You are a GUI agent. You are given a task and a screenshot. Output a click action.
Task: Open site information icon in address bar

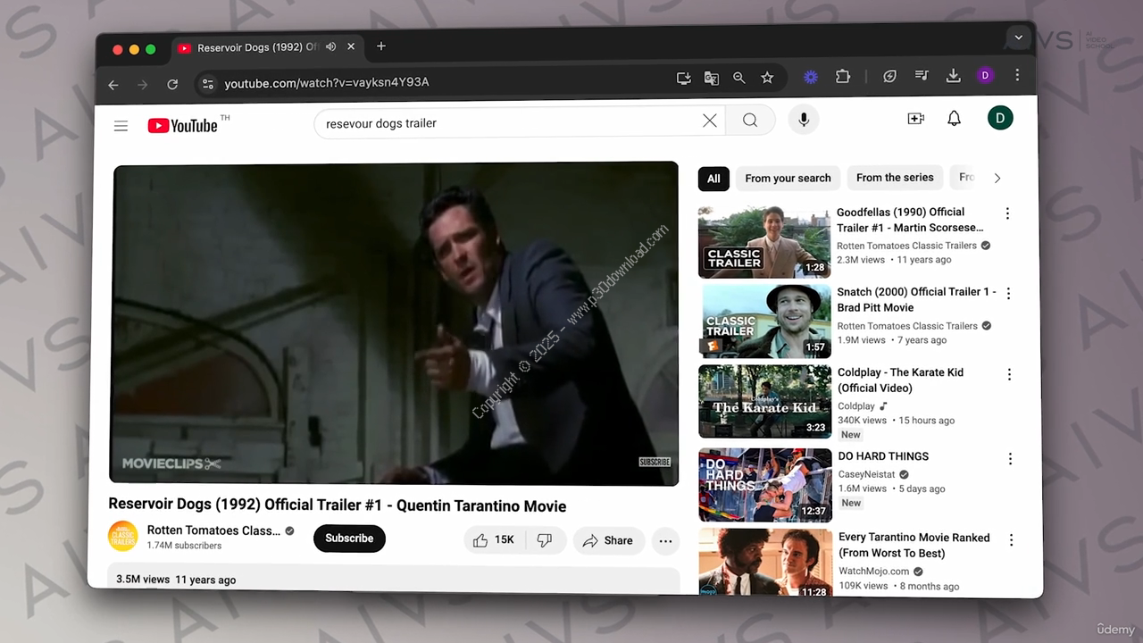pyautogui.click(x=207, y=84)
